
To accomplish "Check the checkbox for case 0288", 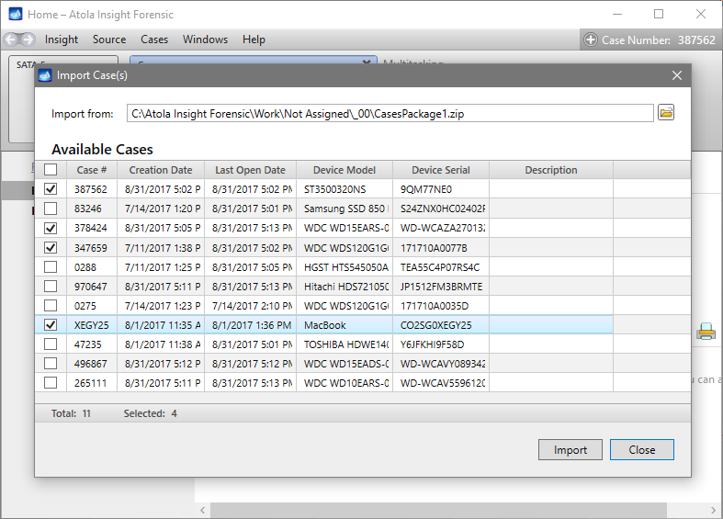I will pos(51,267).
